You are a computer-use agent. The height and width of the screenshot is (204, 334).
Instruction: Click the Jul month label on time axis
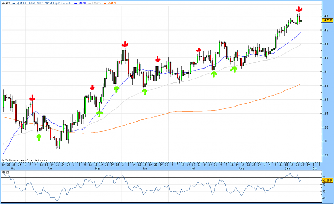(193, 168)
